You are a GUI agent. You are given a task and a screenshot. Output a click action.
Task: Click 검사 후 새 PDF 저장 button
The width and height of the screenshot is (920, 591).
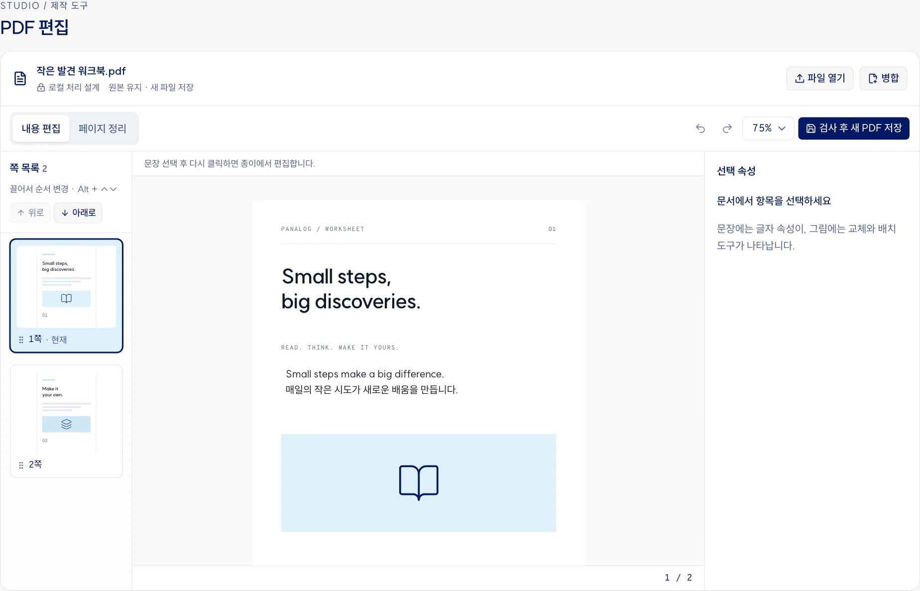(x=854, y=128)
